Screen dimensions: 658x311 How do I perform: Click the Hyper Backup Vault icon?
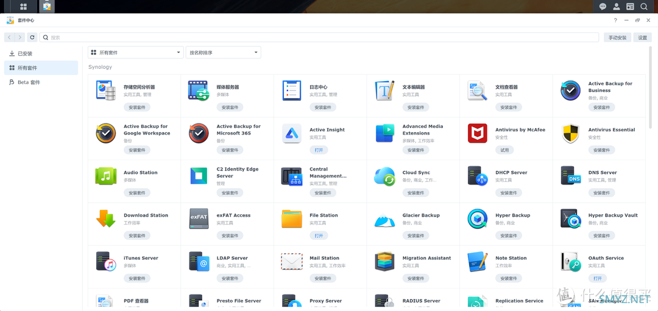click(570, 218)
